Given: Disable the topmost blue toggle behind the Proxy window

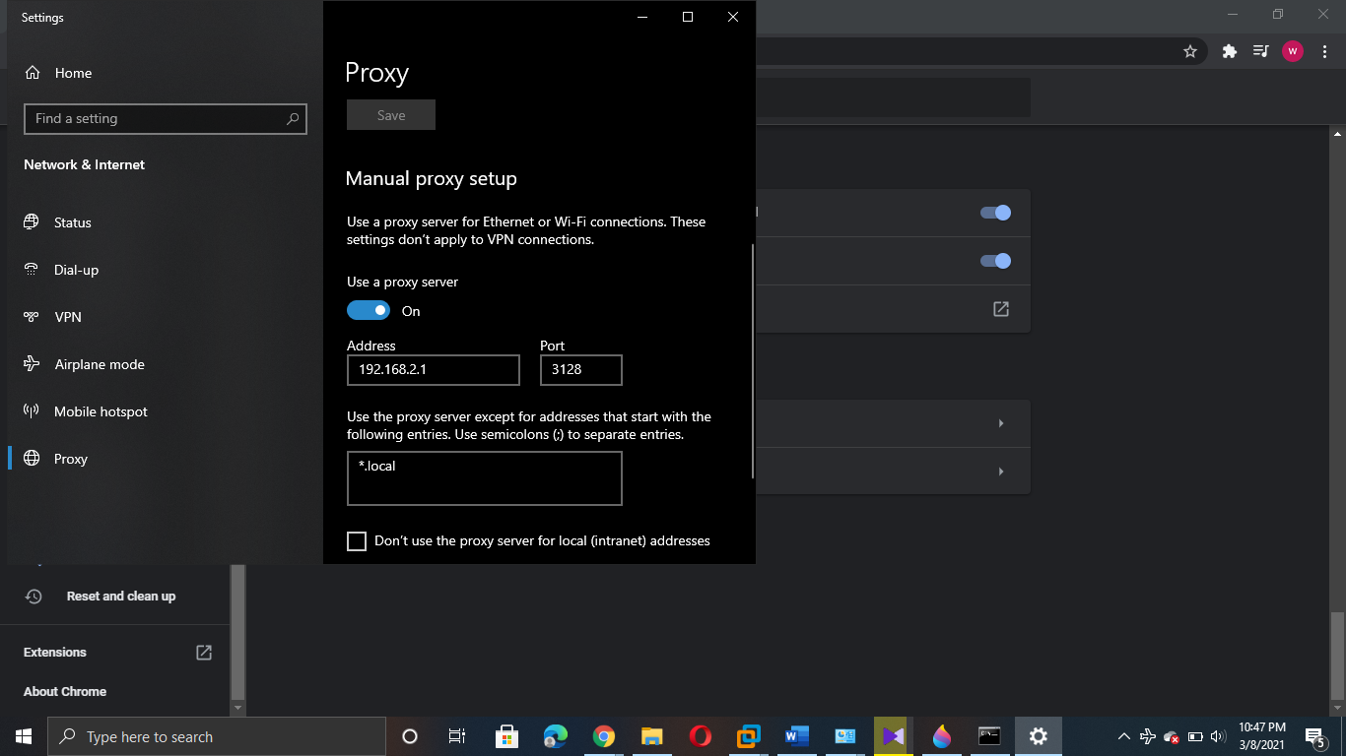Looking at the screenshot, I should (996, 212).
